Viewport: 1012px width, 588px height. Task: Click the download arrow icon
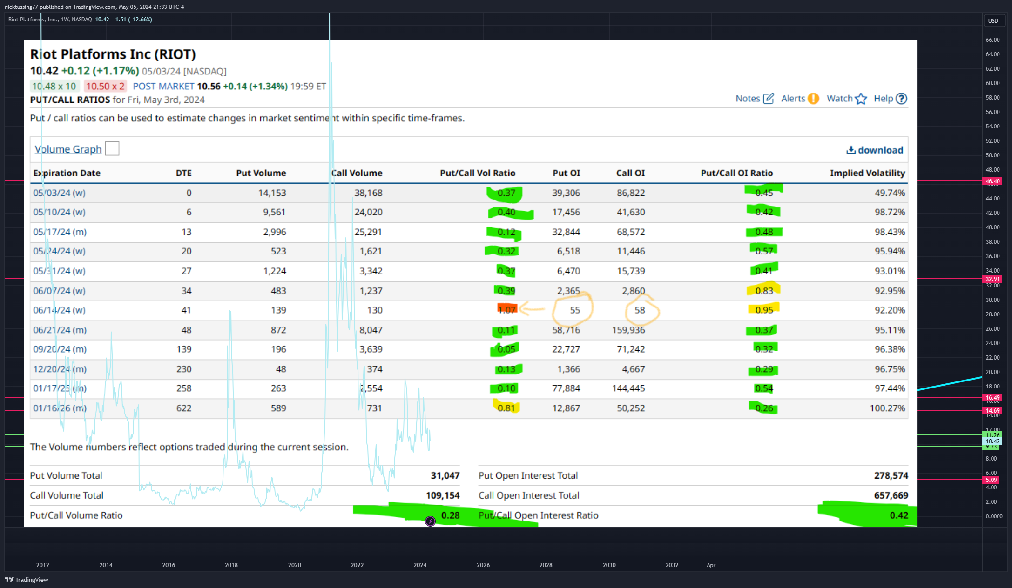851,150
